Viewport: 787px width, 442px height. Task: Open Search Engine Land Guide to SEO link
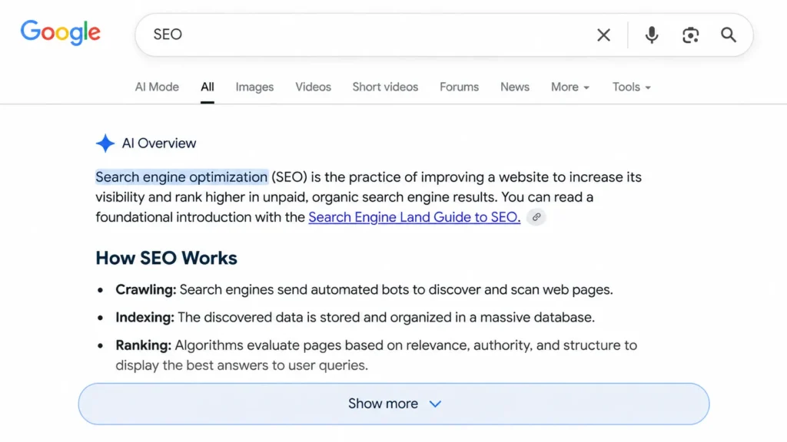pos(414,217)
